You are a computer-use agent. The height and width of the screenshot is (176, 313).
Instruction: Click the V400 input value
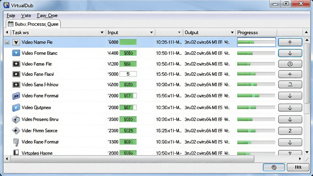[113, 53]
